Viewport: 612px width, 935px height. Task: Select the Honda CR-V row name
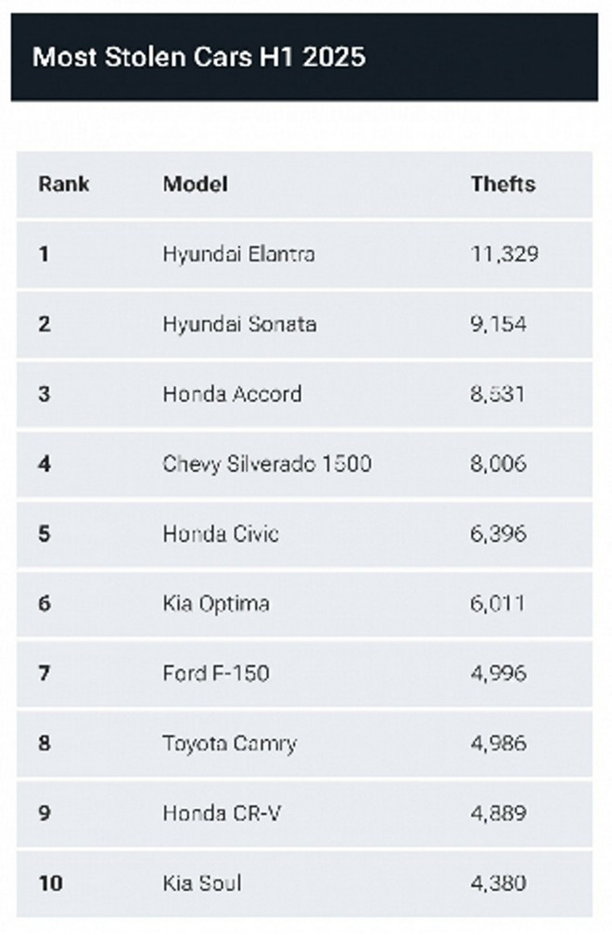point(222,813)
